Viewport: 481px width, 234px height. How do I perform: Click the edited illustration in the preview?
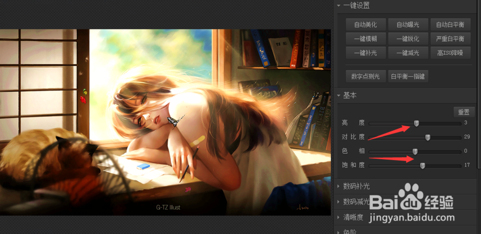pos(165,122)
